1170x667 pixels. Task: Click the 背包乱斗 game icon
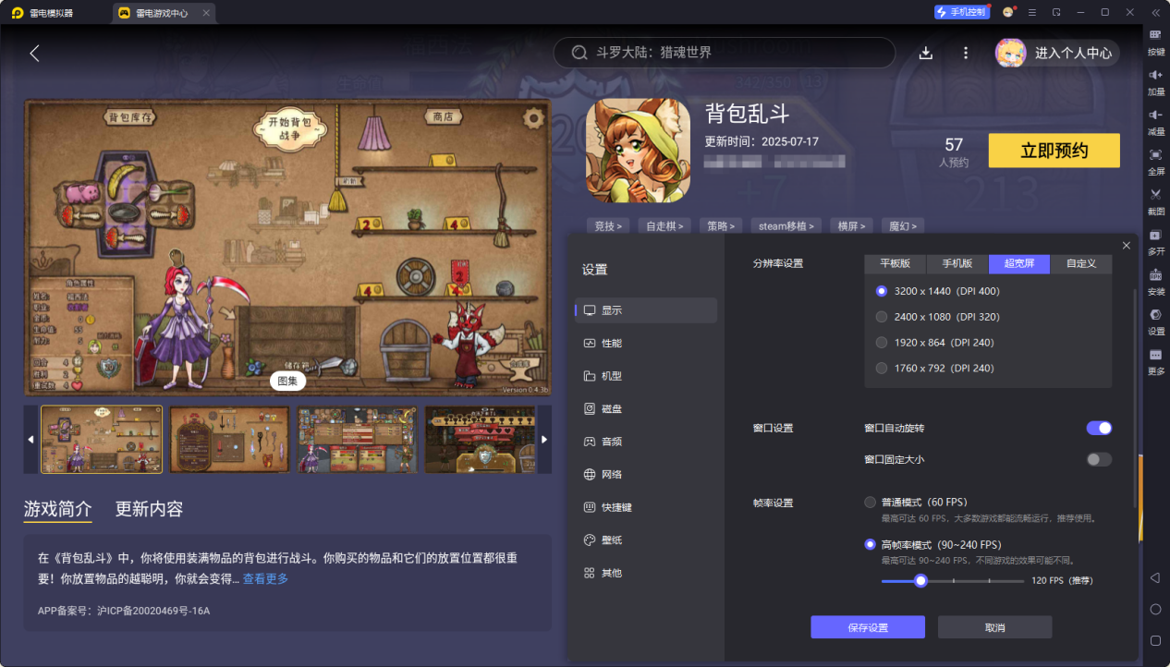point(638,151)
